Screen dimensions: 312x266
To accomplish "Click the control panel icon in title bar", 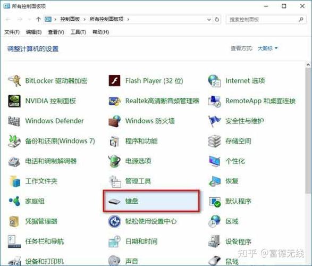I will [x=7, y=6].
